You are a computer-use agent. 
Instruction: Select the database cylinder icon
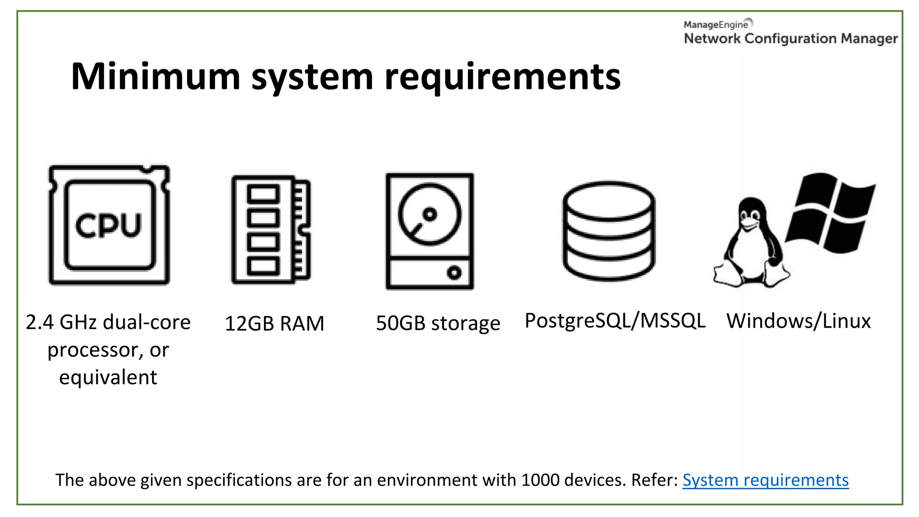tap(609, 231)
